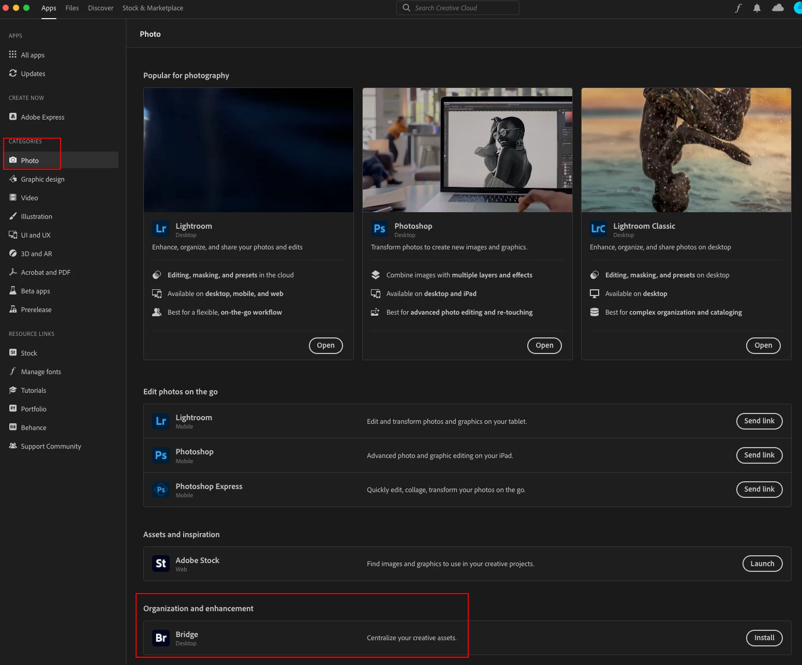Click the Beta apps flask icon

point(13,290)
